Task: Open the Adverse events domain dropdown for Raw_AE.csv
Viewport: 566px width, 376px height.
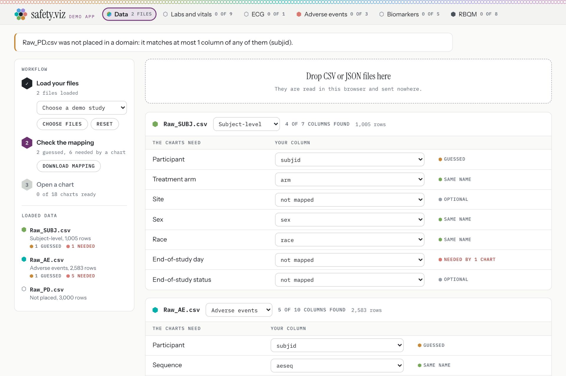Action: tap(239, 310)
